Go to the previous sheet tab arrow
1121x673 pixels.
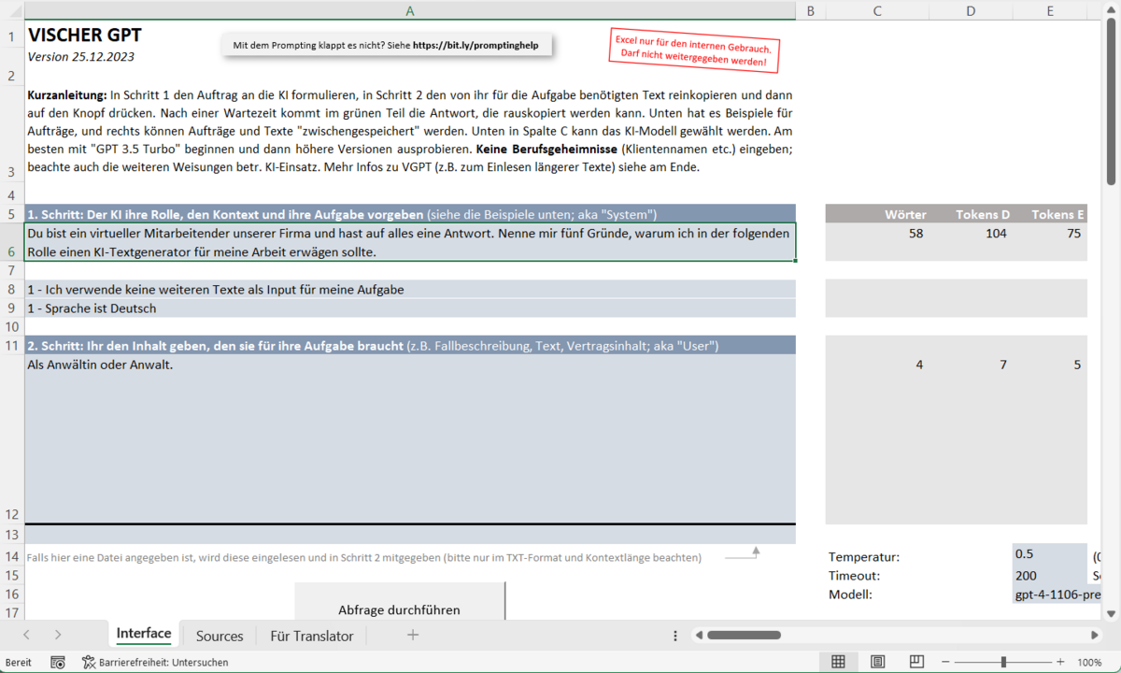[26, 636]
